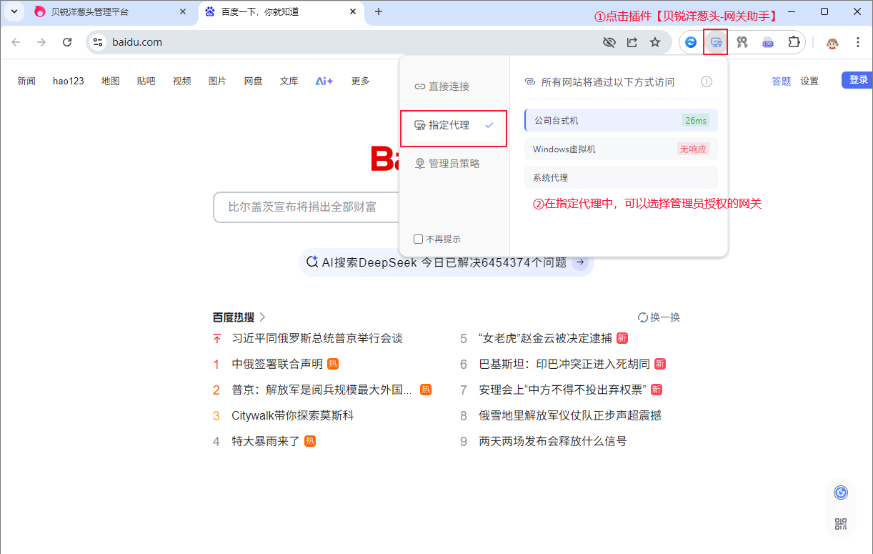873x554 pixels.
Task: Choose the 系统代理 option
Action: click(621, 177)
